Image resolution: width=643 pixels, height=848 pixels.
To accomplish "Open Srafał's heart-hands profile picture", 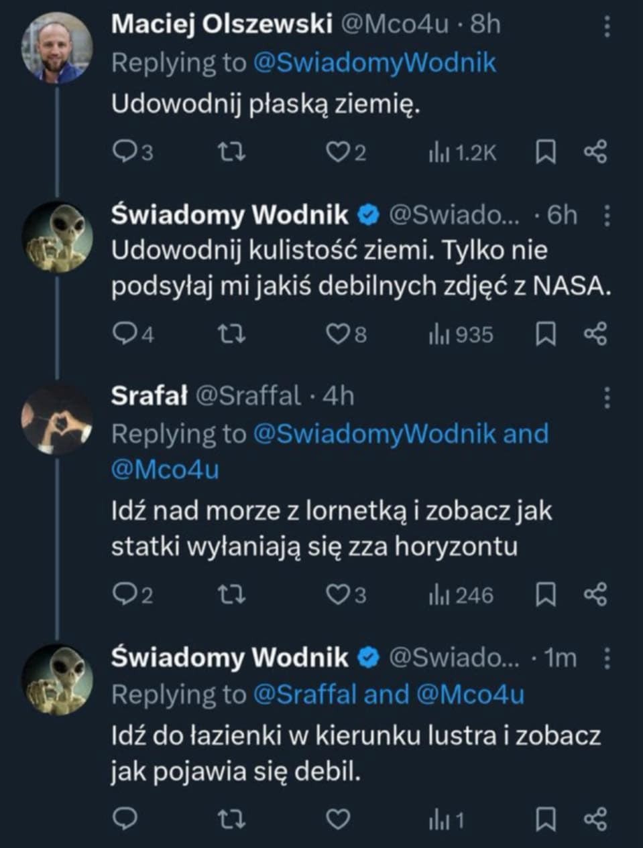I will click(56, 419).
